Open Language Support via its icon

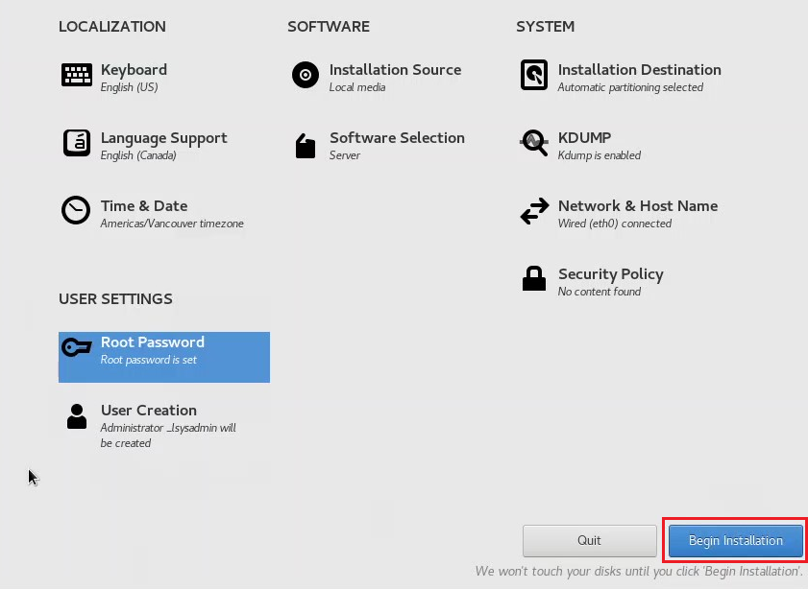[76, 143]
